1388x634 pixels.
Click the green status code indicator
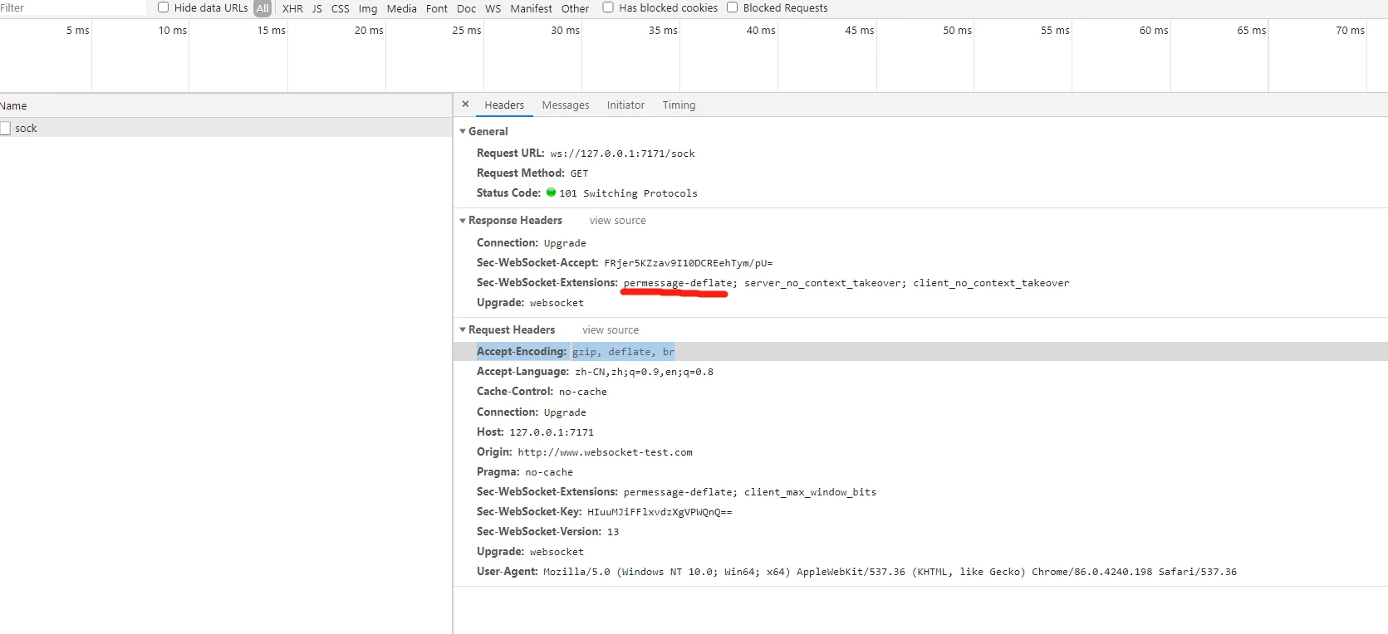coord(551,193)
